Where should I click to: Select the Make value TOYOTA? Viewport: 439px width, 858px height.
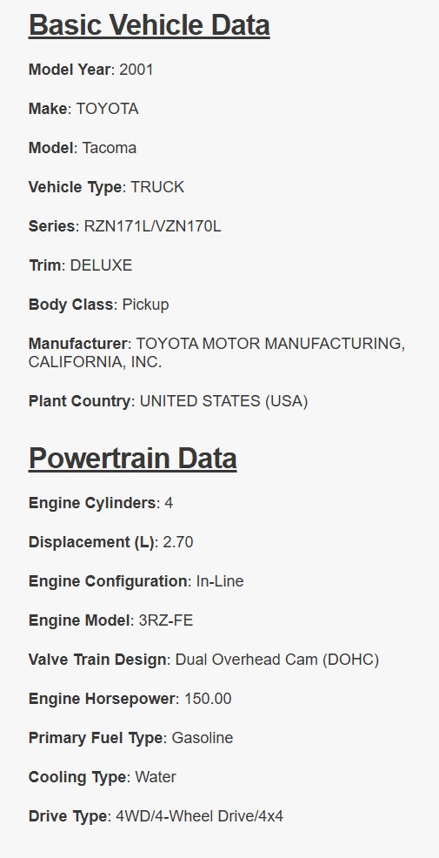click(x=107, y=109)
